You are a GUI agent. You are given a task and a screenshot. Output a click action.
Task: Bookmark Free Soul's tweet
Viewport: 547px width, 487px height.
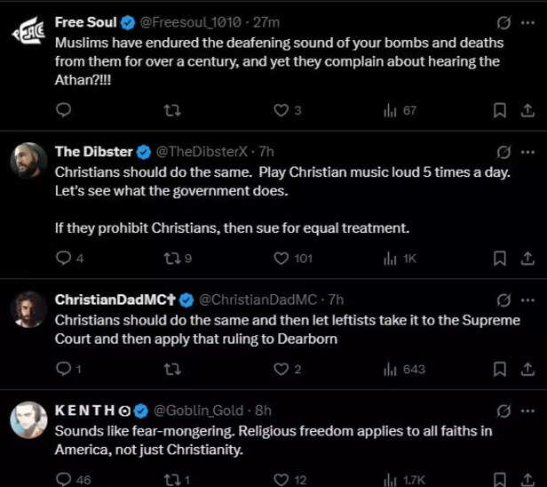click(x=500, y=111)
